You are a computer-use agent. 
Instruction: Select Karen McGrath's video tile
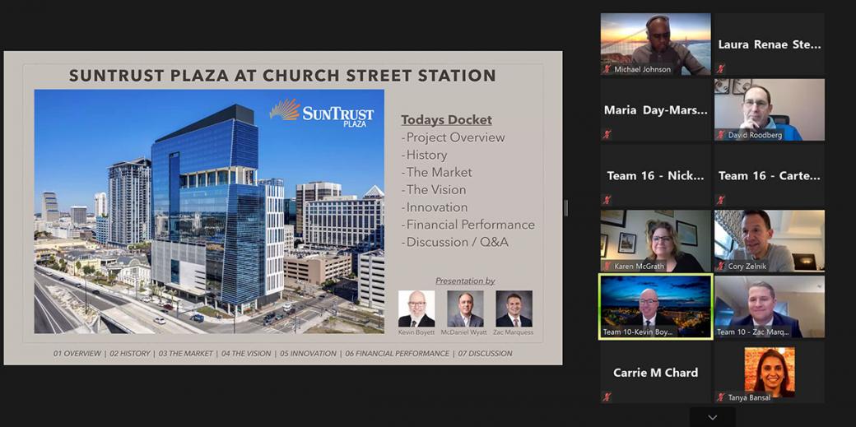click(x=656, y=241)
